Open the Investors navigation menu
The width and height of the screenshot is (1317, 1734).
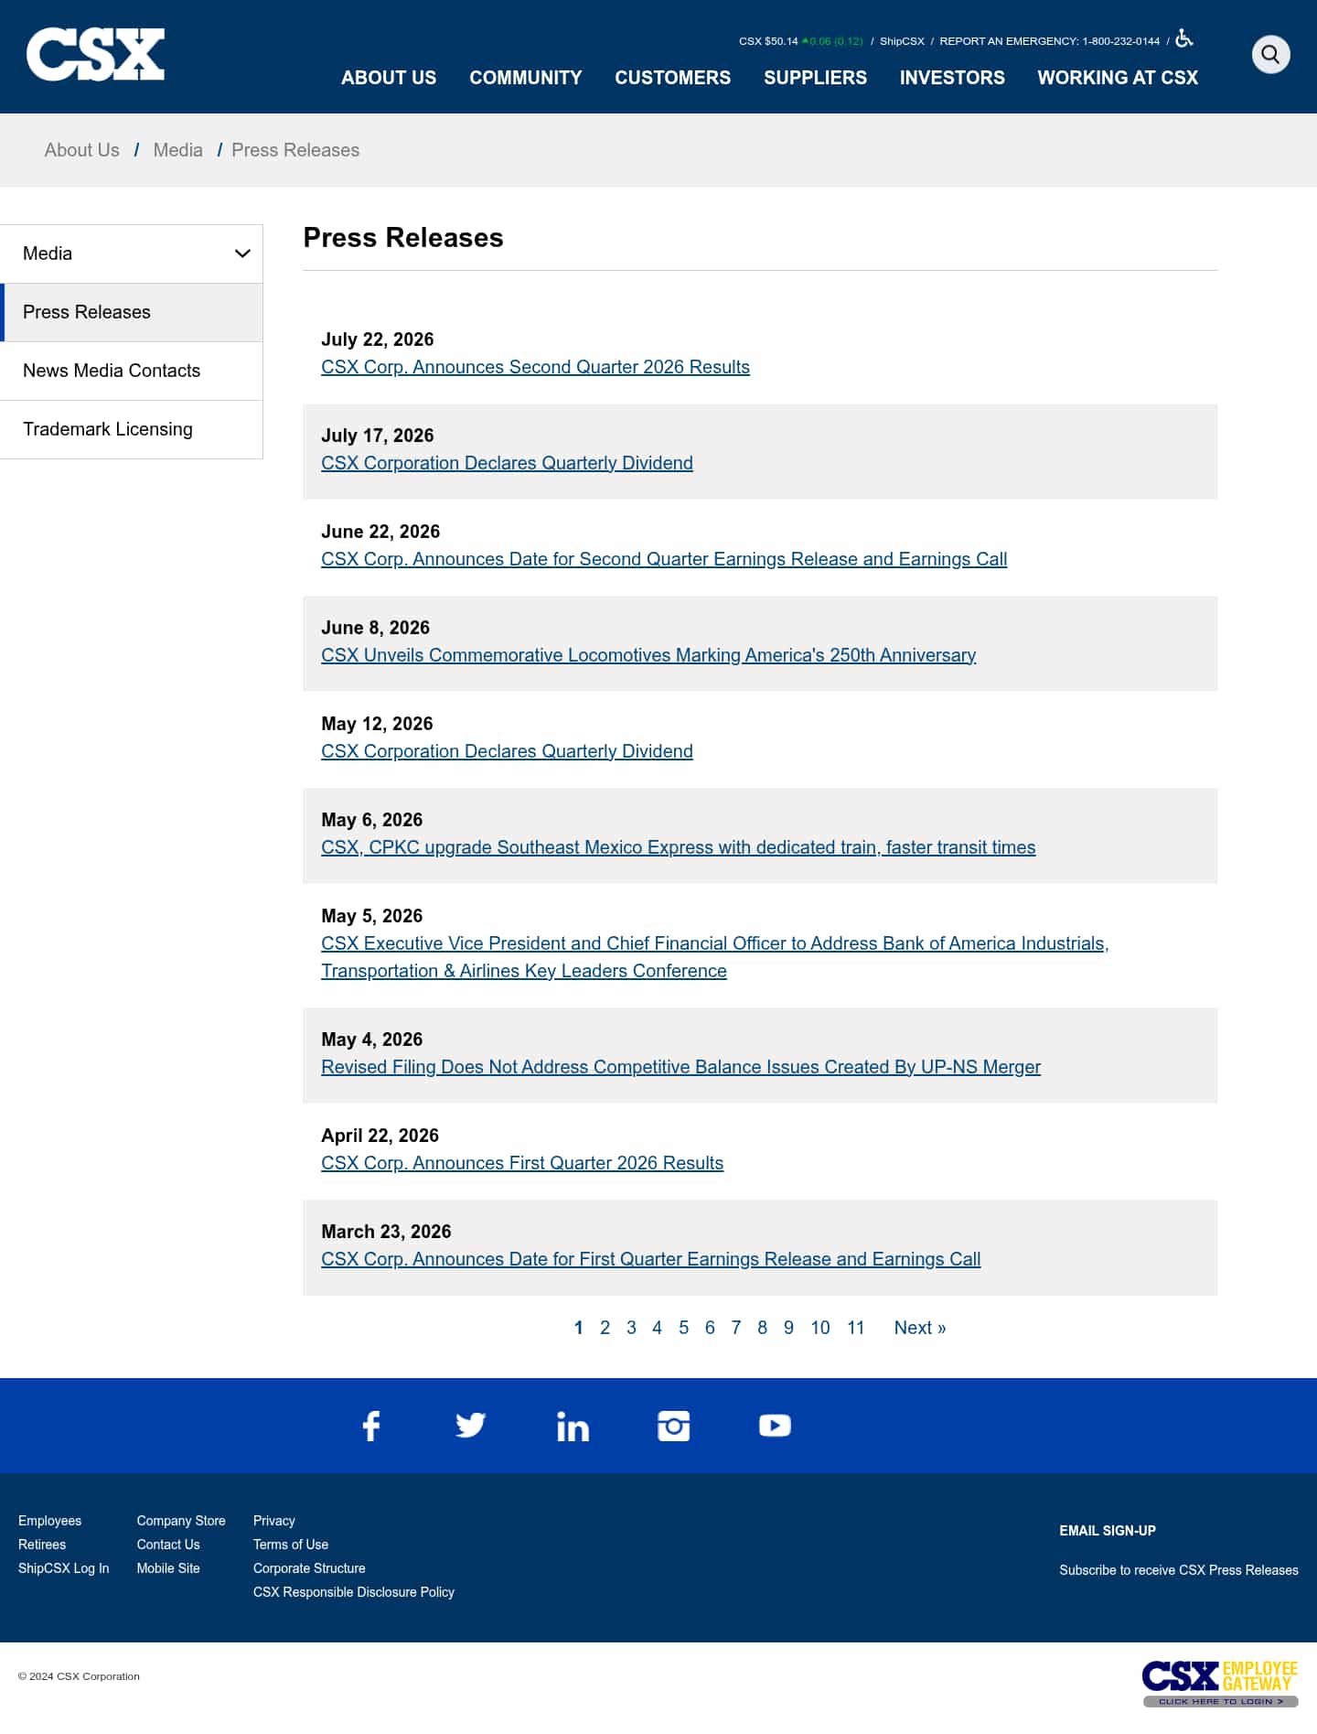(x=952, y=78)
